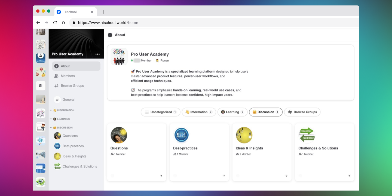Click the Pro User Academy community avatar

[119, 57]
